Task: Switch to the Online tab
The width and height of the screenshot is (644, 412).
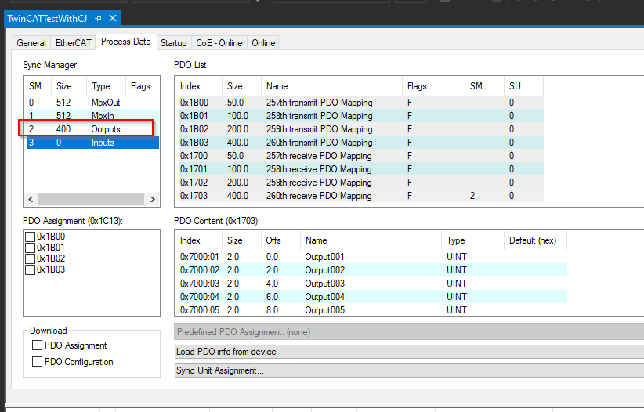Action: (263, 43)
